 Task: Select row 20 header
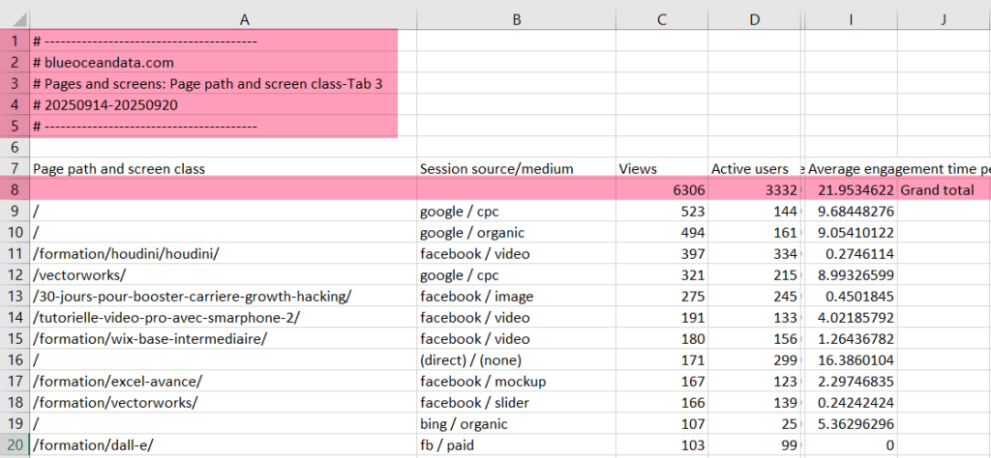(x=15, y=444)
